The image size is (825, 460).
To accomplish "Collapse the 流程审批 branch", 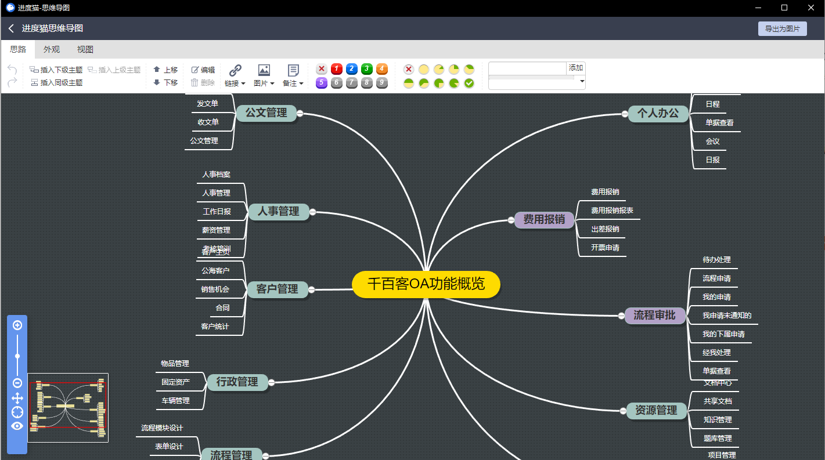I will tap(621, 316).
